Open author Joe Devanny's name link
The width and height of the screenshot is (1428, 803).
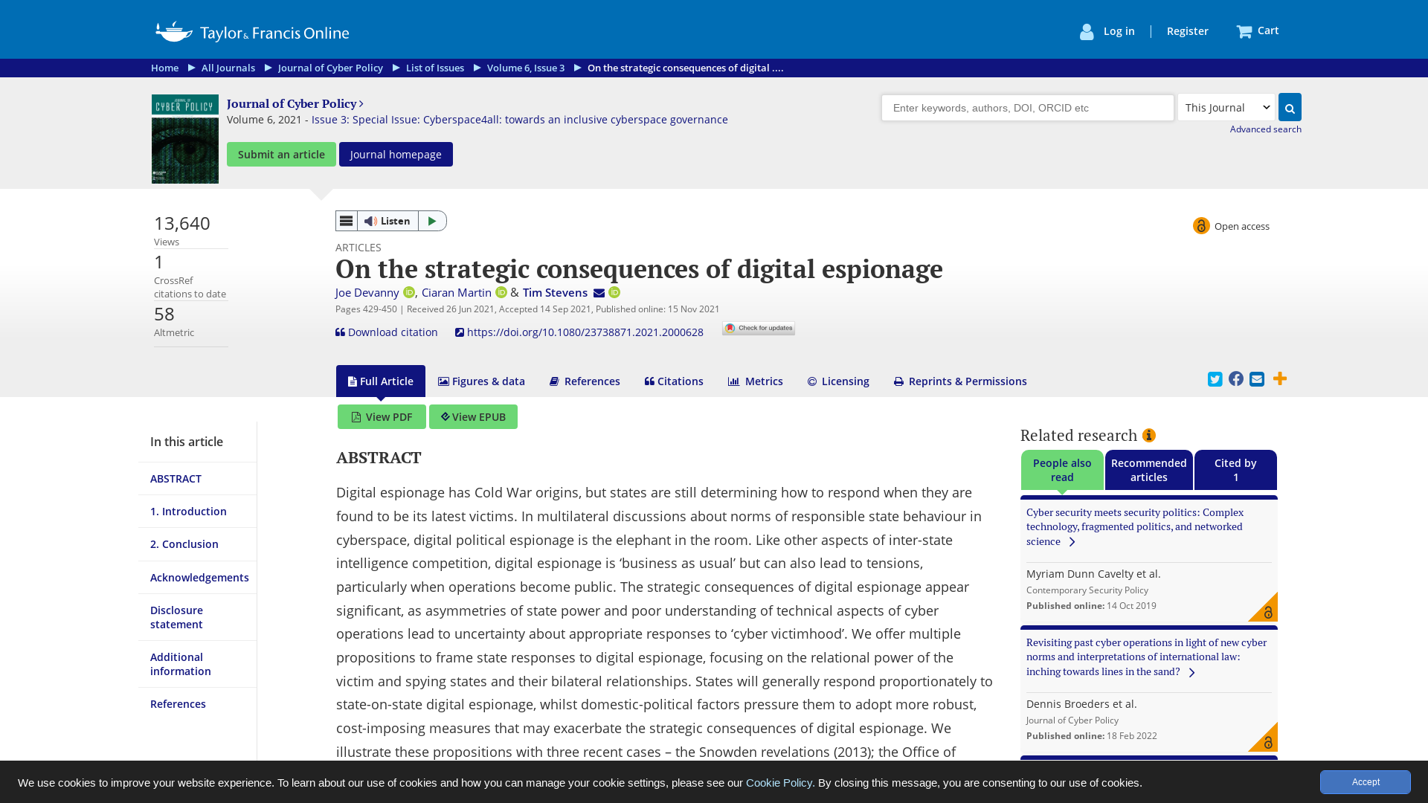pos(367,293)
